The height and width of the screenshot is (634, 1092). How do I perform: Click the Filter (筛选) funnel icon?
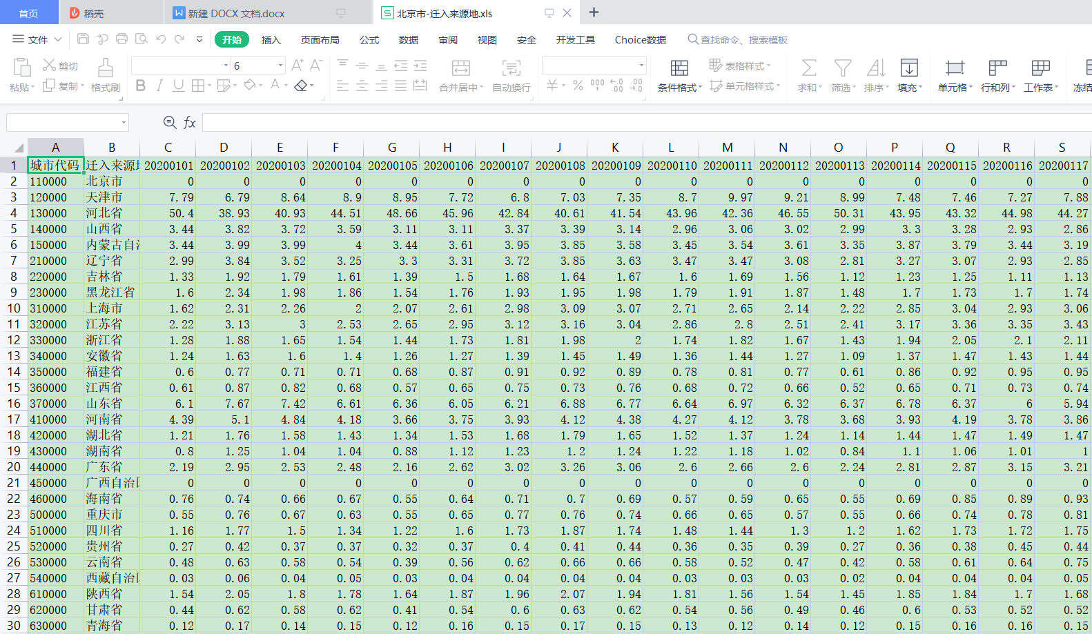pyautogui.click(x=842, y=68)
